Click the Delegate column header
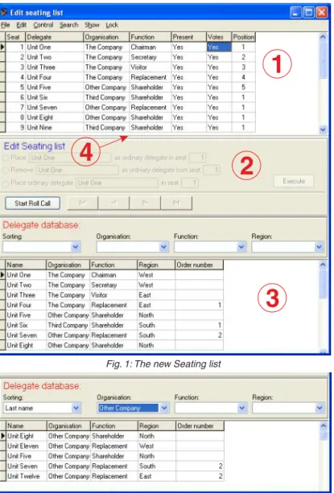The width and height of the screenshot is (334, 493). click(55, 37)
